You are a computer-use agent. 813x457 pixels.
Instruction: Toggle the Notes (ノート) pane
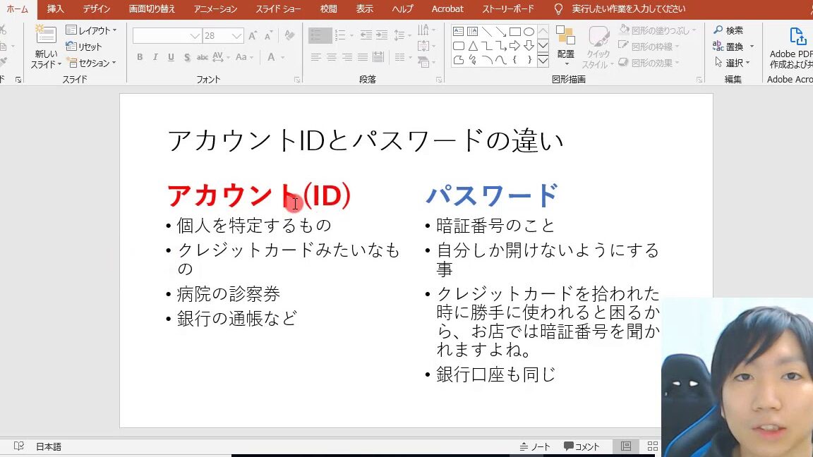point(535,446)
